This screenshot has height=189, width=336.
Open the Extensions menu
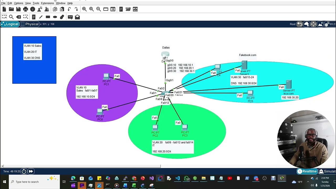pyautogui.click(x=47, y=3)
